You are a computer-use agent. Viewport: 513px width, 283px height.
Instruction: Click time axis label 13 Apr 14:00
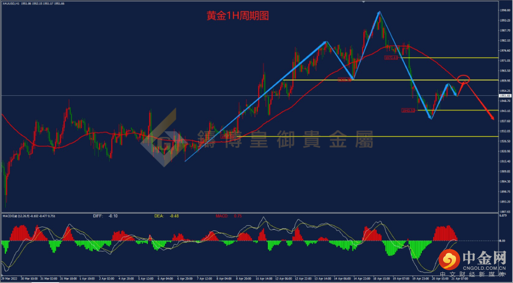pyautogui.click(x=323, y=279)
